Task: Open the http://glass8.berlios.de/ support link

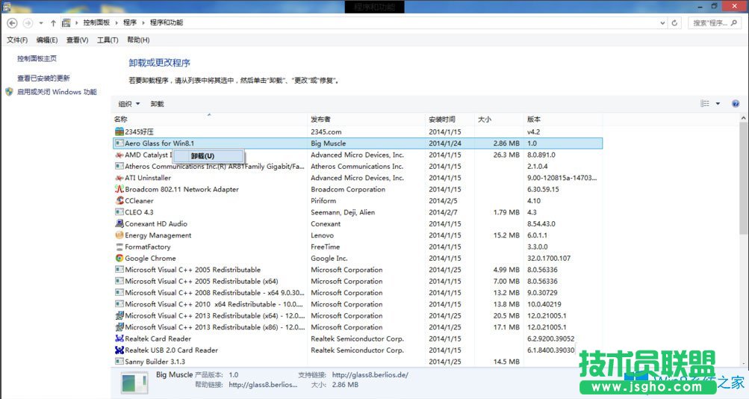Action: tap(370, 374)
